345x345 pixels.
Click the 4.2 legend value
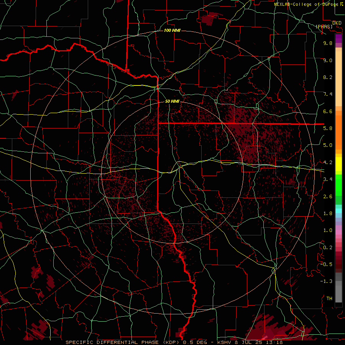328,163
